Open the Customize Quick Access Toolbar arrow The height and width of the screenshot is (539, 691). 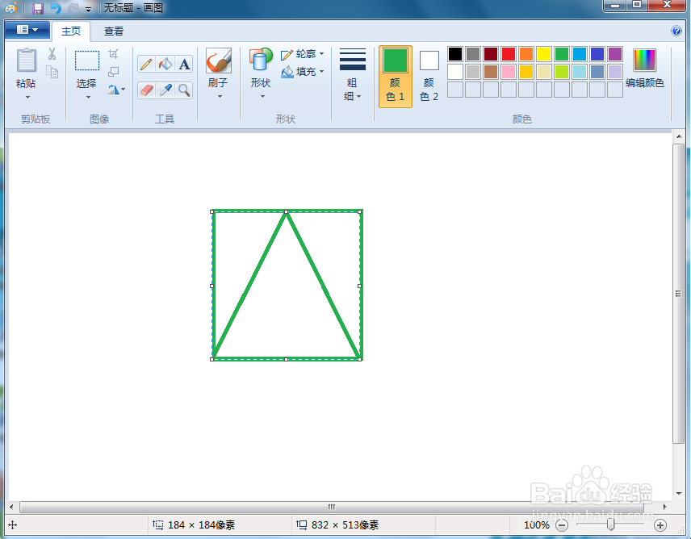point(88,9)
